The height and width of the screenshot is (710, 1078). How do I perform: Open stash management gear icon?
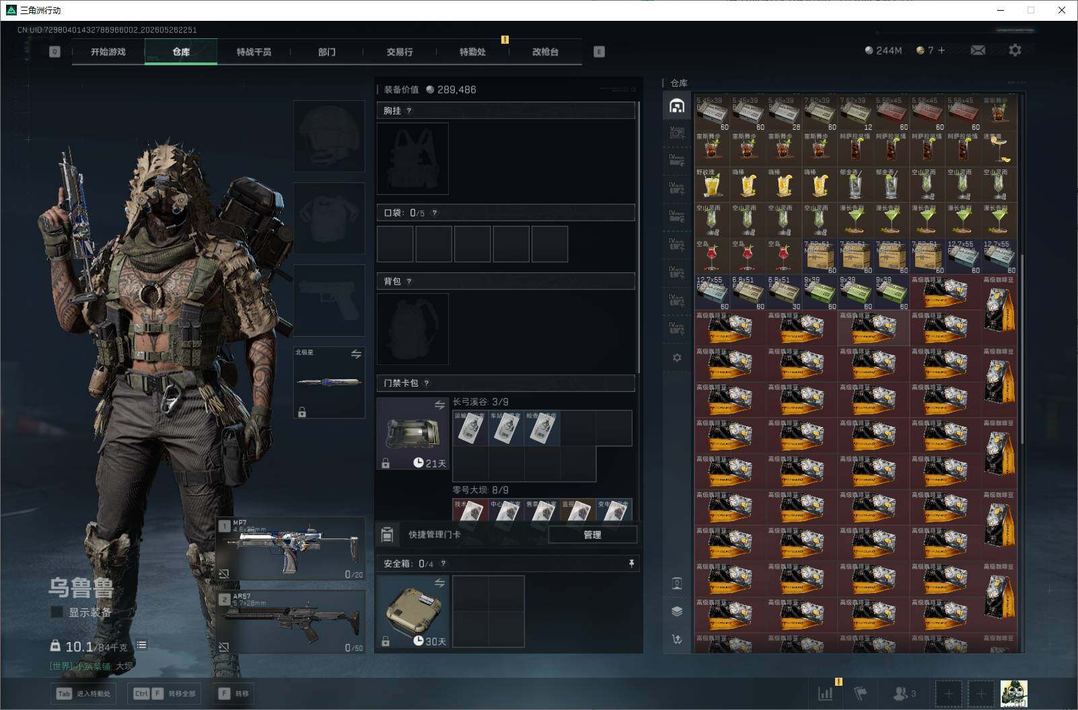point(677,358)
